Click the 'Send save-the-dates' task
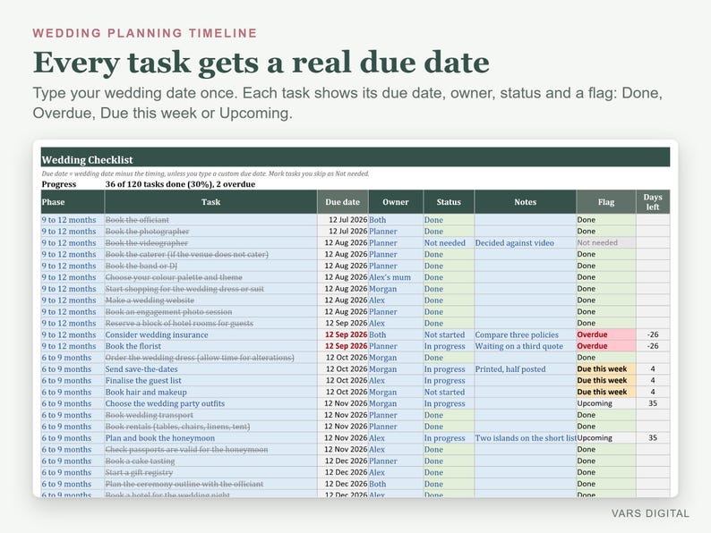This screenshot has height=533, width=711. (x=210, y=369)
